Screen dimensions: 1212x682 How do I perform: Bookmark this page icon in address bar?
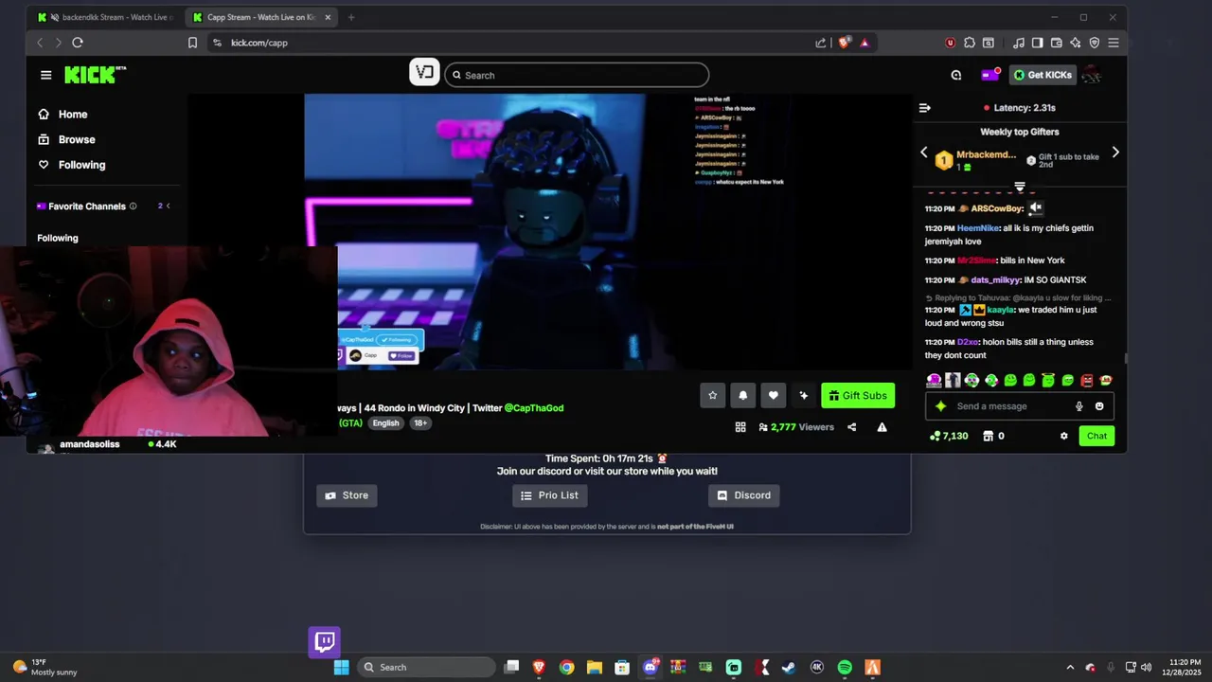pyautogui.click(x=192, y=43)
